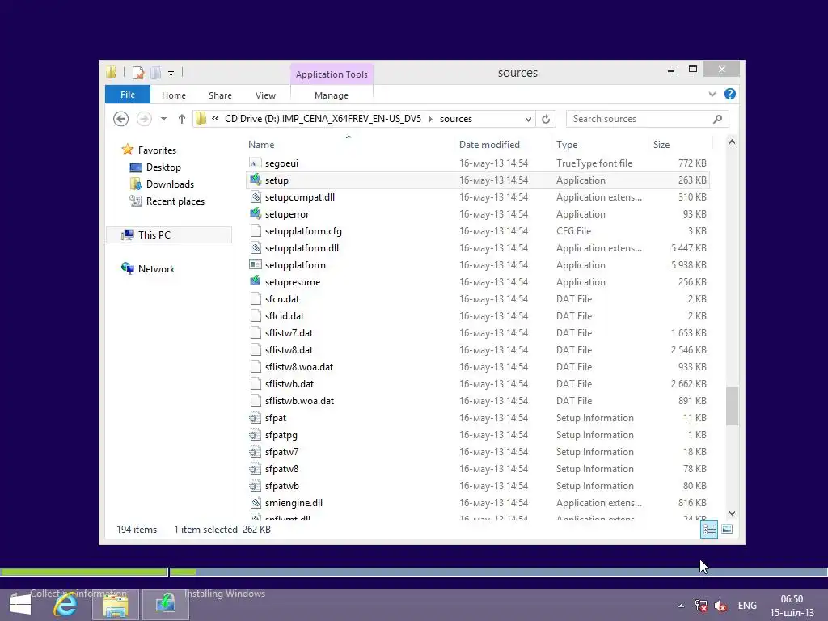Expand the breadcrumb arrow before sources
The width and height of the screenshot is (828, 621).
point(430,119)
